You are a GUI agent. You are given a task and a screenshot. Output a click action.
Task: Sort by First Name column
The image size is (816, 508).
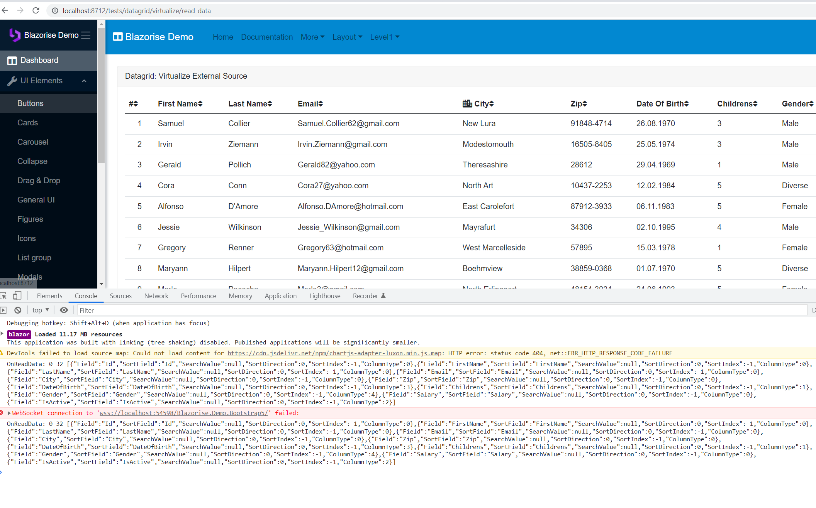pos(180,104)
